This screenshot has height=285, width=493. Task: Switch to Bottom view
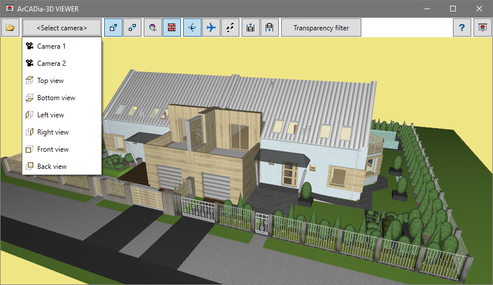coord(62,98)
